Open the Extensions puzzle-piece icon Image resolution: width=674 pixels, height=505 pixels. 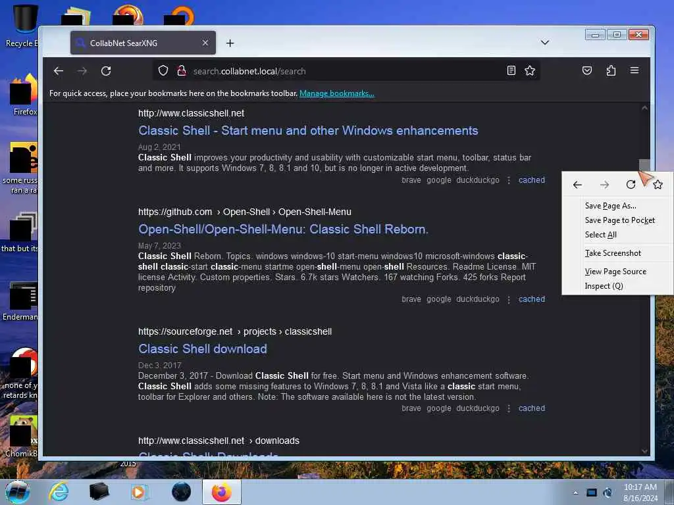click(611, 70)
